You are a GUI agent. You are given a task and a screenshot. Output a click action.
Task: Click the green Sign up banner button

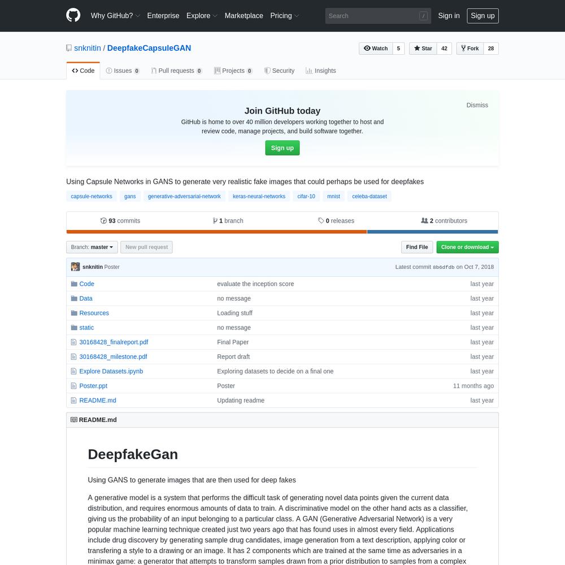[x=282, y=148]
